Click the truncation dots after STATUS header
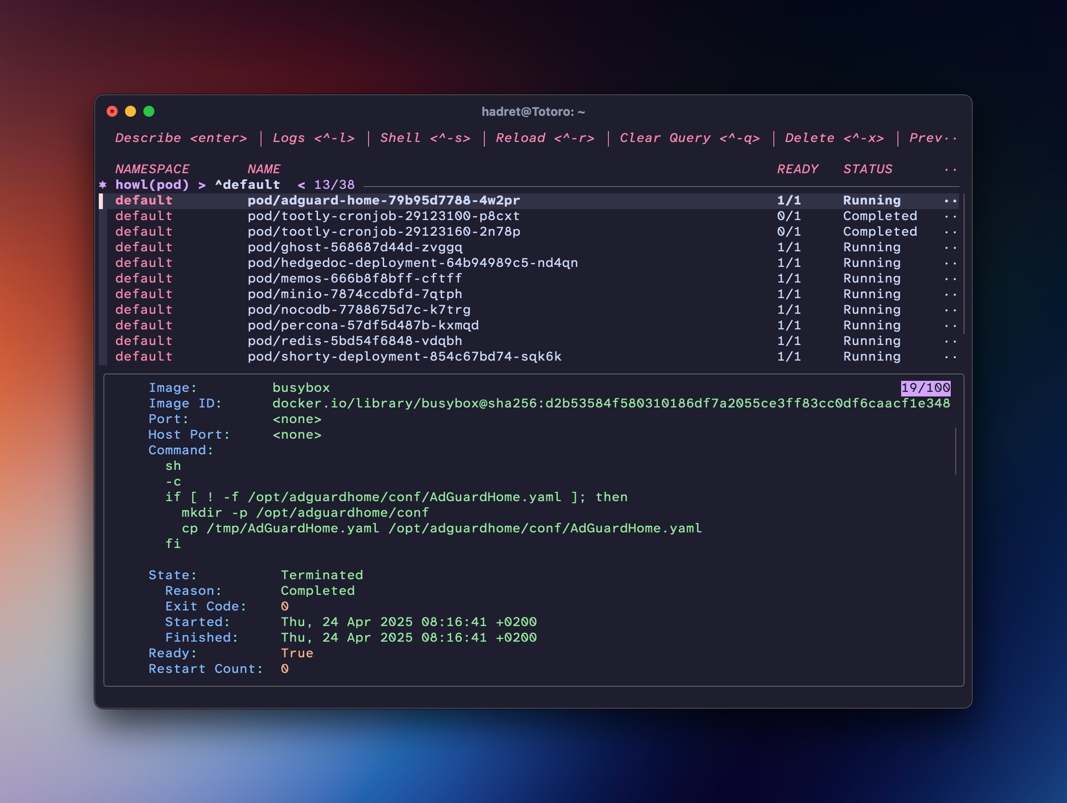Image resolution: width=1067 pixels, height=803 pixels. click(x=950, y=170)
